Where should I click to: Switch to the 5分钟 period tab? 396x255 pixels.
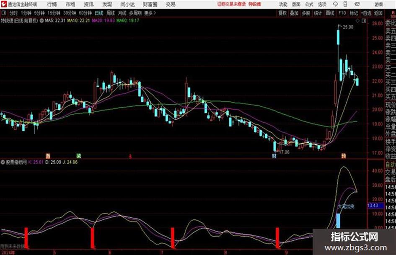click(39, 13)
